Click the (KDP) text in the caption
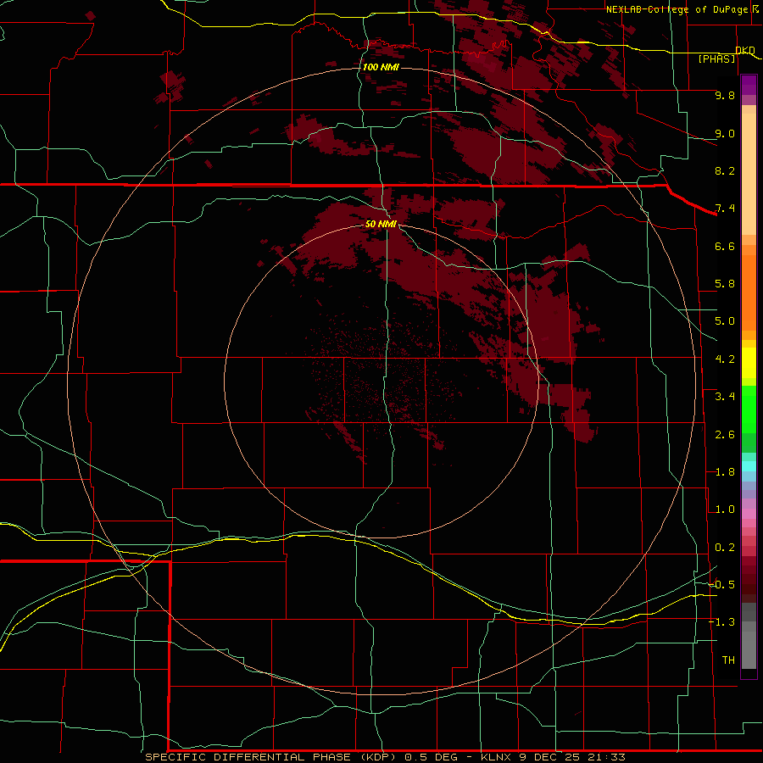 point(377,757)
